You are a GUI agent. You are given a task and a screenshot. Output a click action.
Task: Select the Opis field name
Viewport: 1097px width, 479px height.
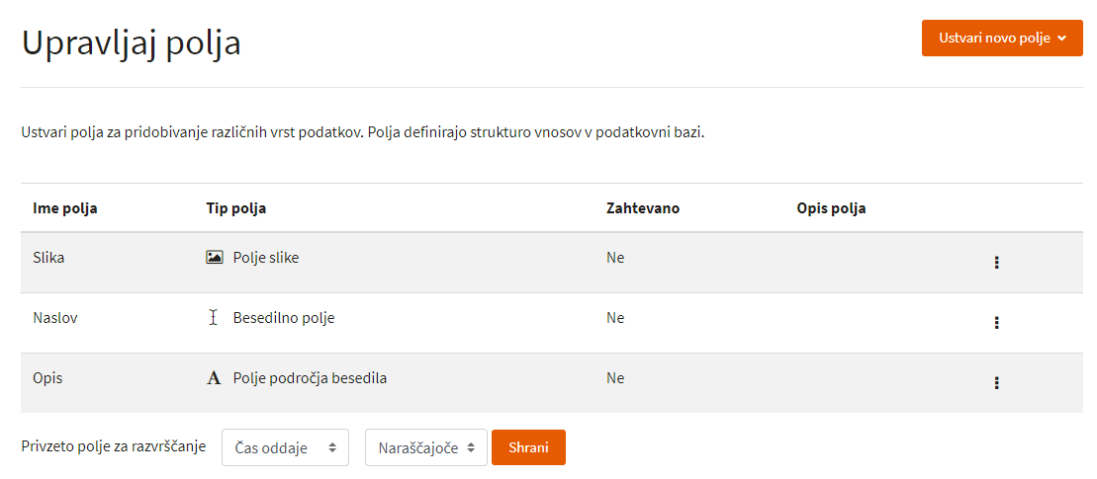tap(47, 378)
